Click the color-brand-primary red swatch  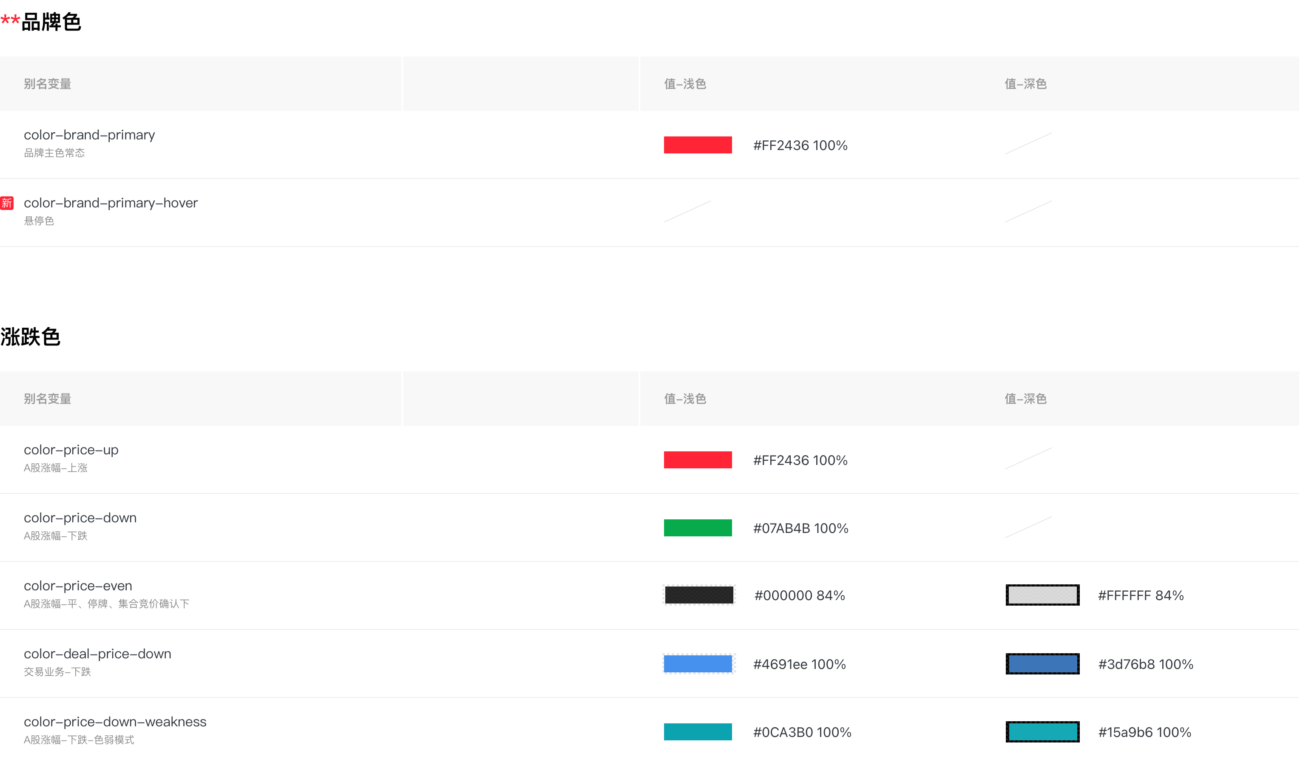698,145
